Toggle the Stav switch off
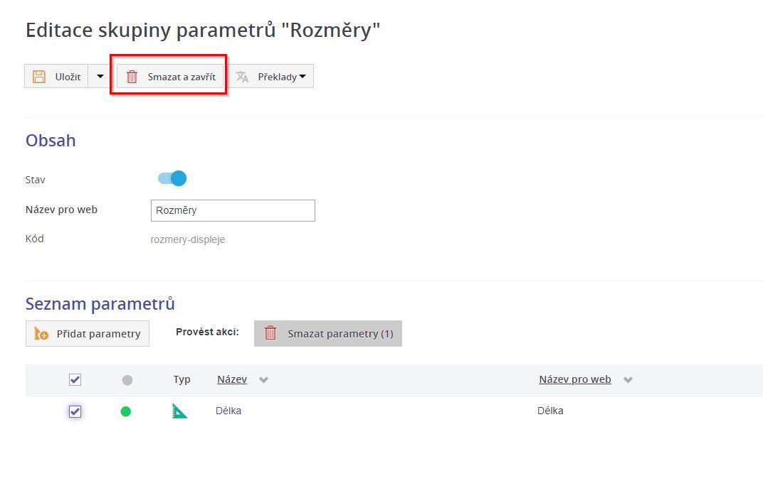The height and width of the screenshot is (493, 763). click(172, 178)
